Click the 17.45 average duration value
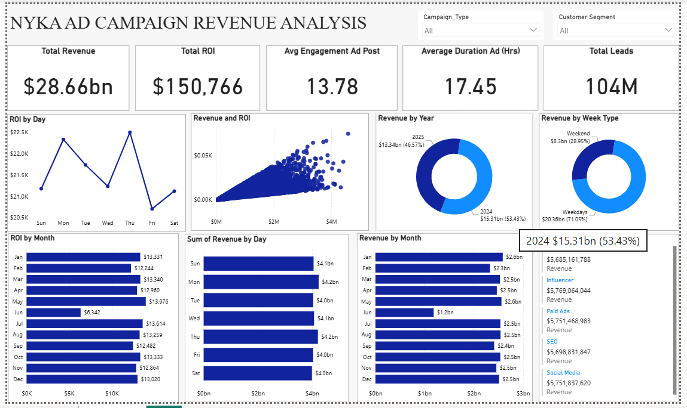 (471, 86)
